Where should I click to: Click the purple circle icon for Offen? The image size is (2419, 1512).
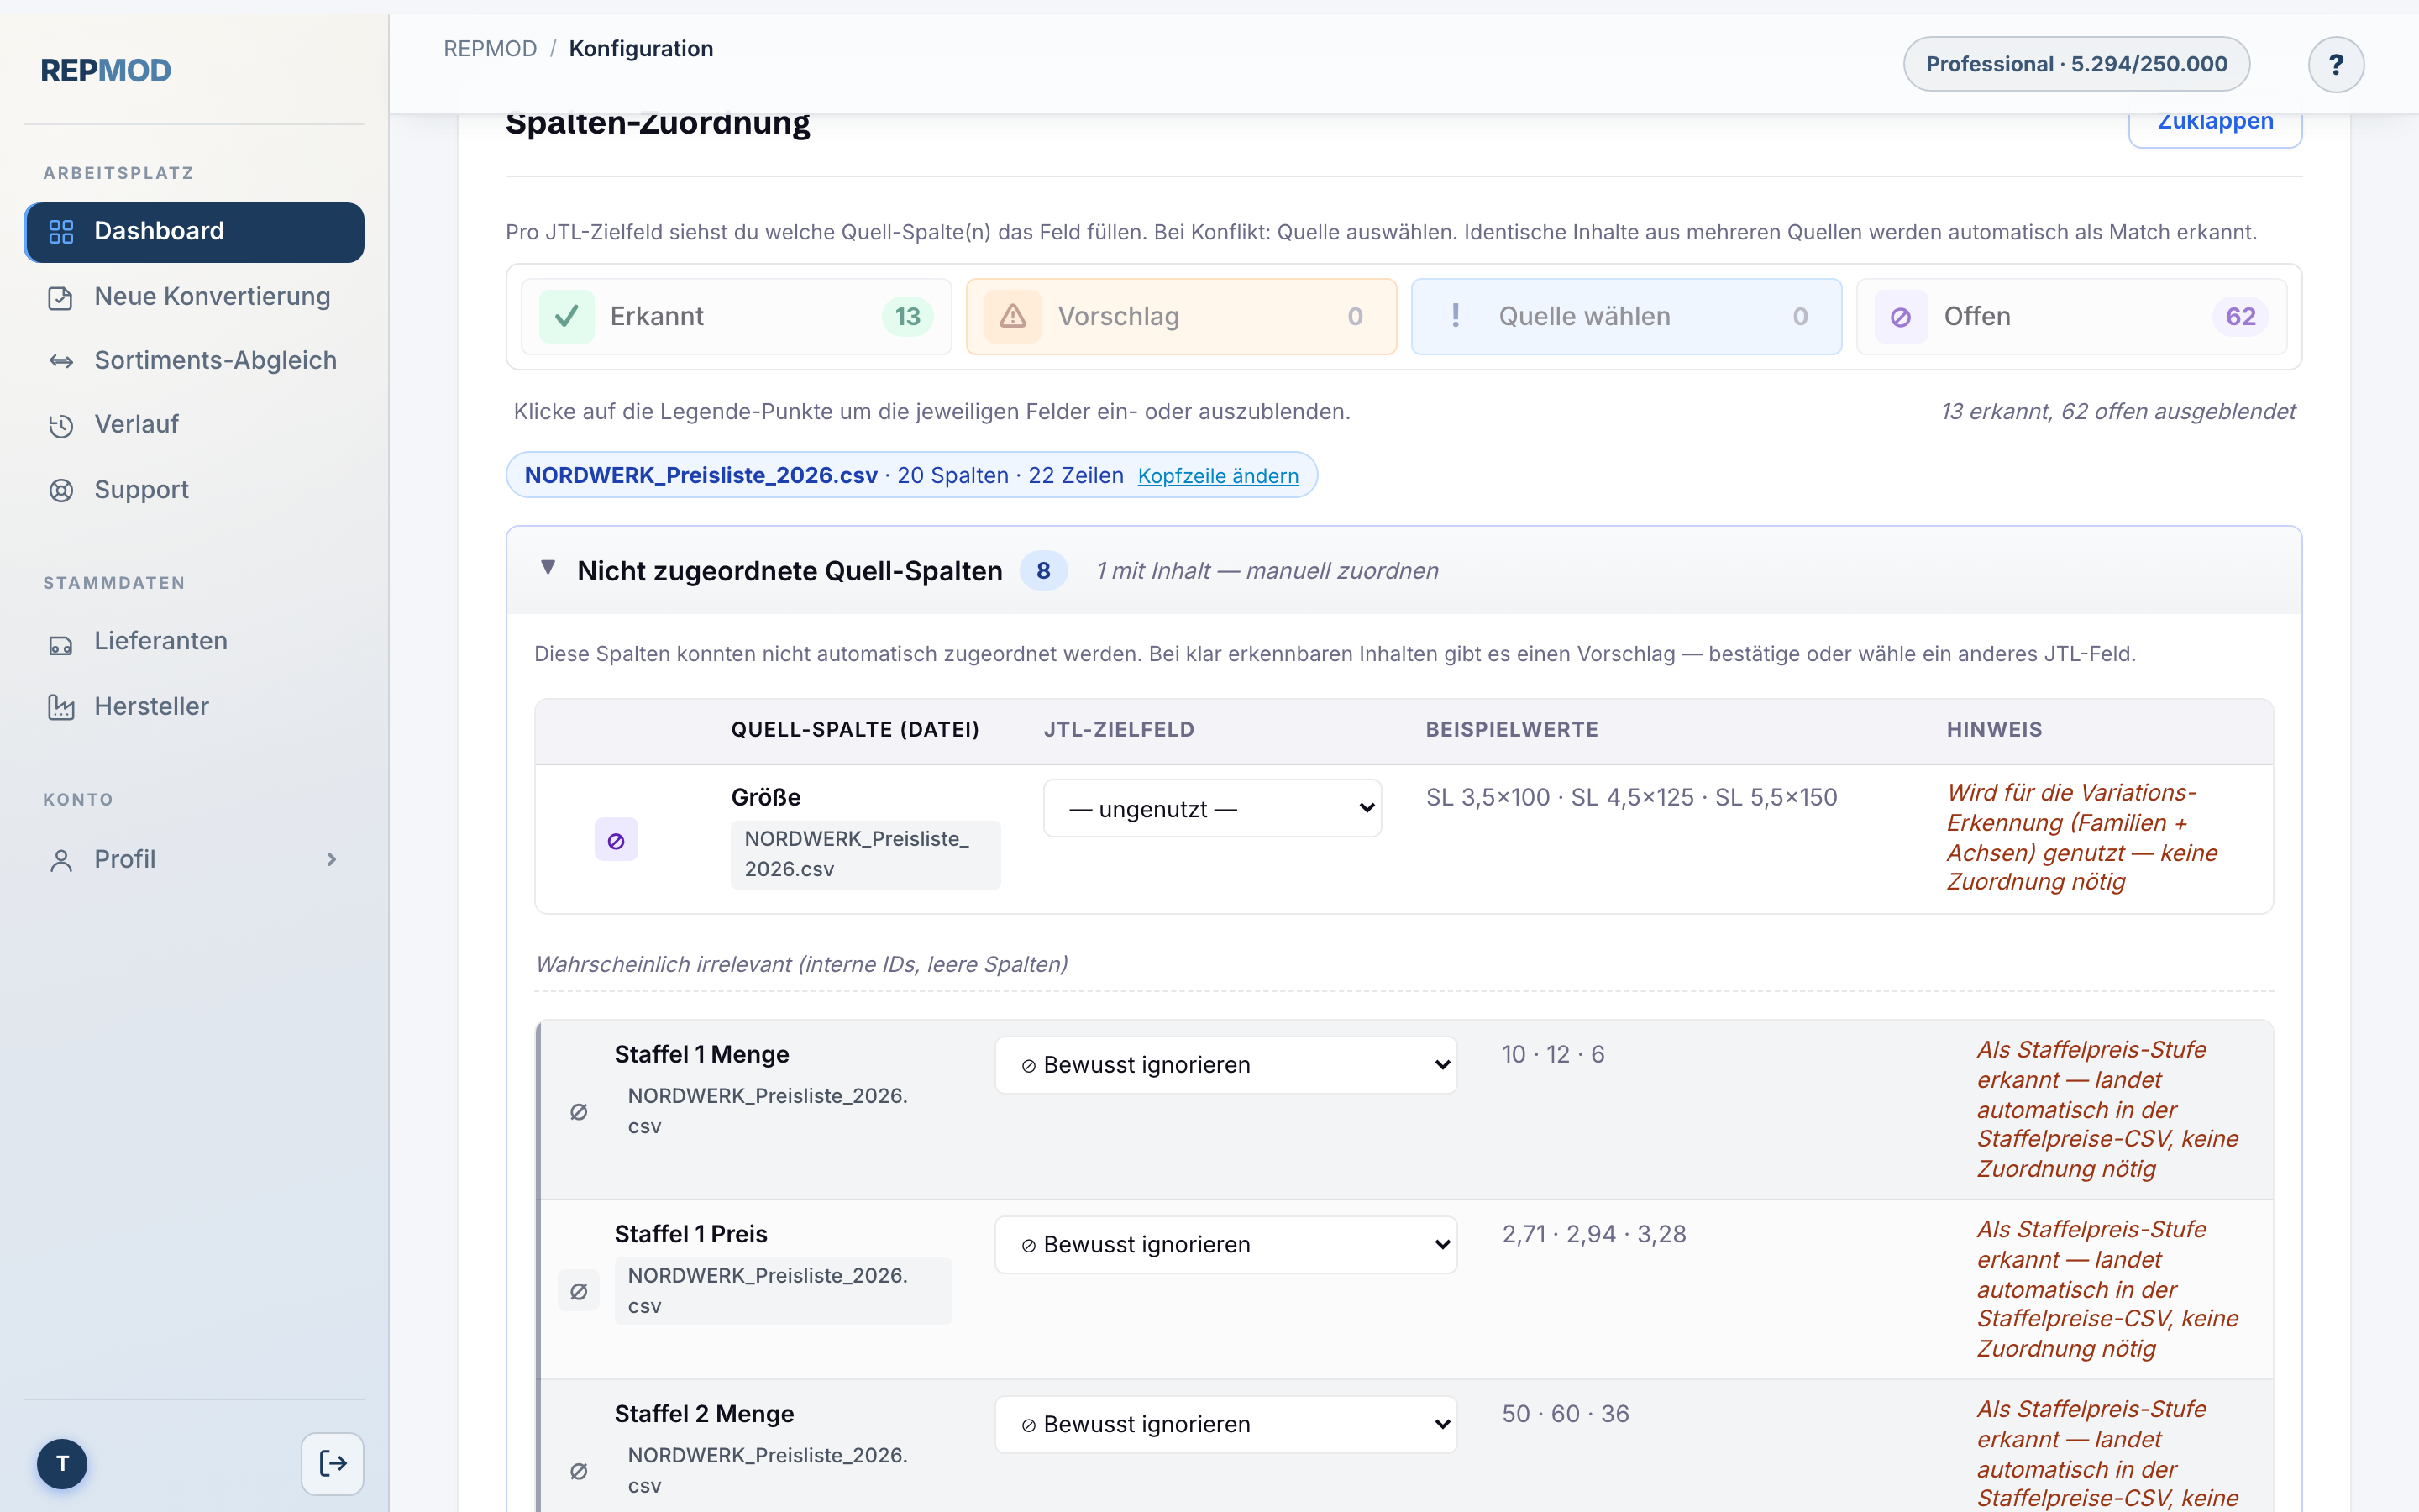pos(1900,317)
